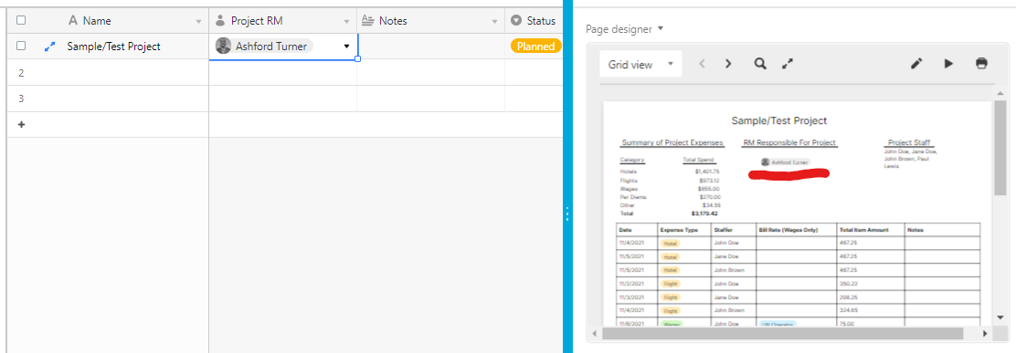Click the preview horizontal scrollbar left arrow
The image size is (1016, 353).
point(595,334)
